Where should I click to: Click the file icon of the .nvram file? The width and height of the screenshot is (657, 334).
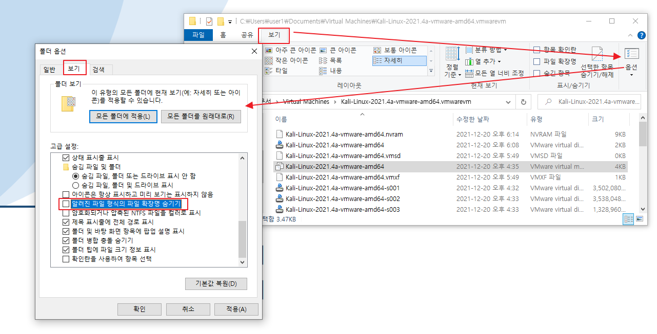[280, 134]
